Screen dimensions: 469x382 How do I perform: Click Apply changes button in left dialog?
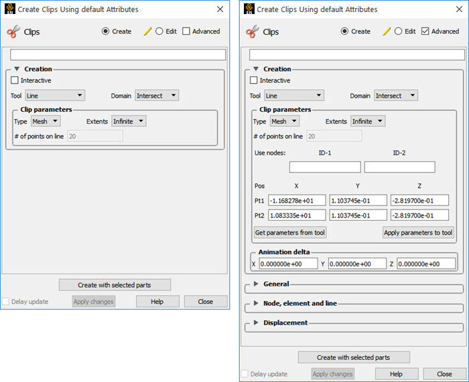coord(94,301)
